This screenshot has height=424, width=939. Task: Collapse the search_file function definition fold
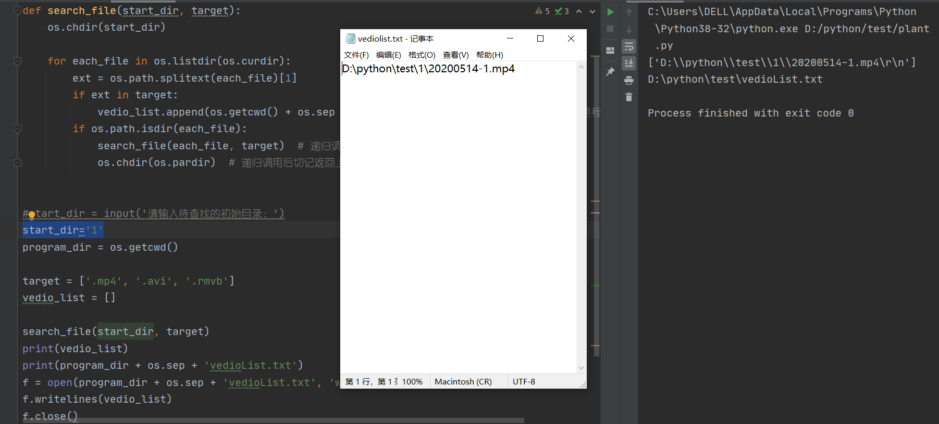tap(17, 11)
